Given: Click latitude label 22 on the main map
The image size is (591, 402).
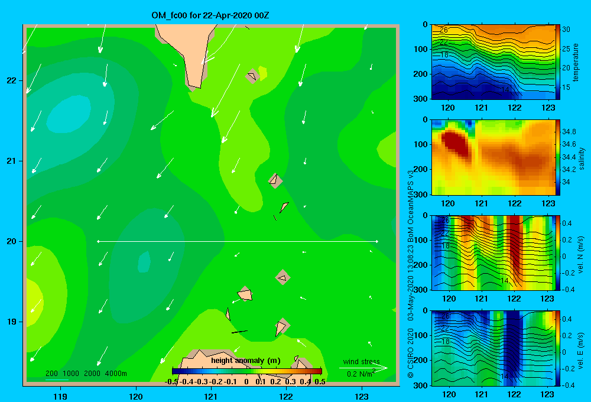Looking at the screenshot, I should coord(11,81).
